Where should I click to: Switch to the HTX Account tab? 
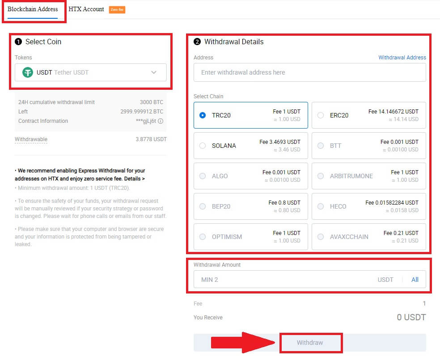(x=86, y=8)
